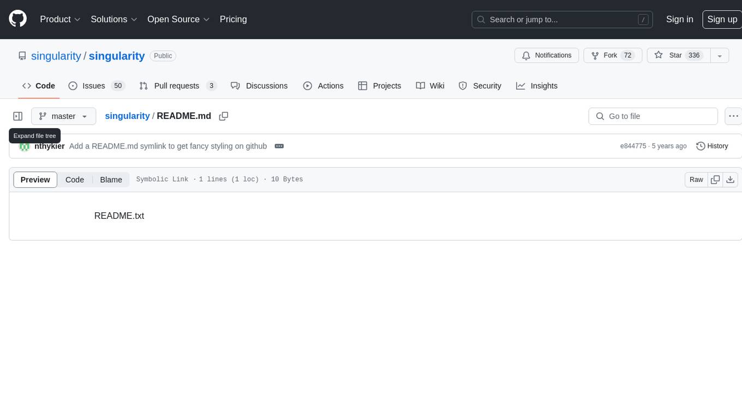Click the Notifications bell button
Image resolution: width=742 pixels, height=417 pixels.
point(547,56)
